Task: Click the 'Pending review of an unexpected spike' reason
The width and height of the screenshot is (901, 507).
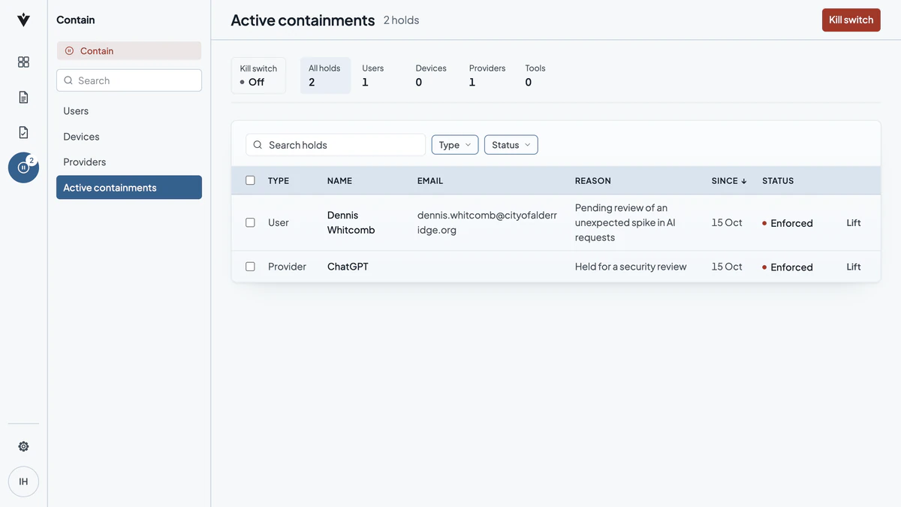Action: click(625, 222)
